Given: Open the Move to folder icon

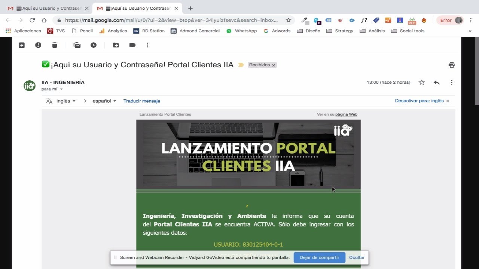Looking at the screenshot, I should tap(116, 45).
